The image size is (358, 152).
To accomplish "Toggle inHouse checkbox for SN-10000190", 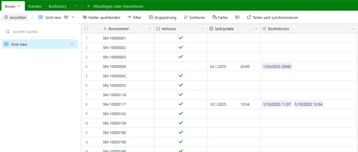I will (181, 142).
